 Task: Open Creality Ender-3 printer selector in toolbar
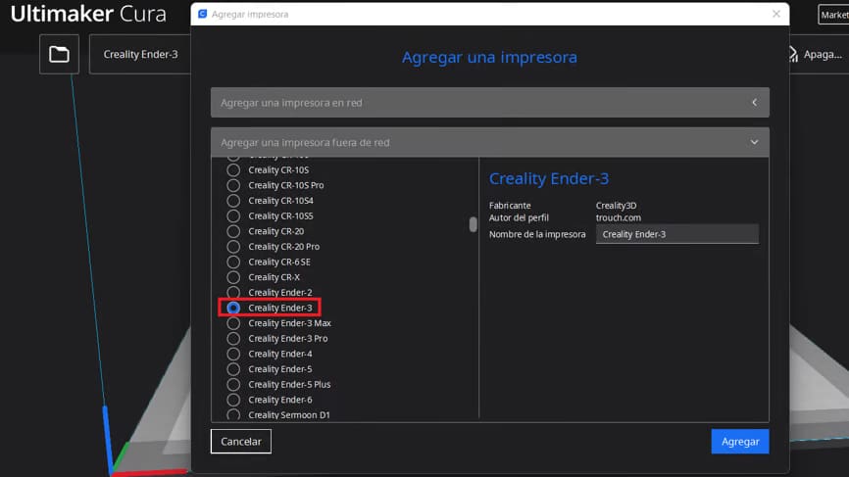coord(140,54)
